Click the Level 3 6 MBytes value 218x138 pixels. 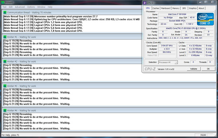(195, 55)
